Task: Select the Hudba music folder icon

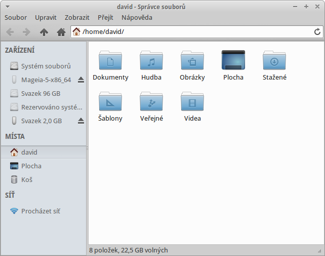Action: (151, 60)
